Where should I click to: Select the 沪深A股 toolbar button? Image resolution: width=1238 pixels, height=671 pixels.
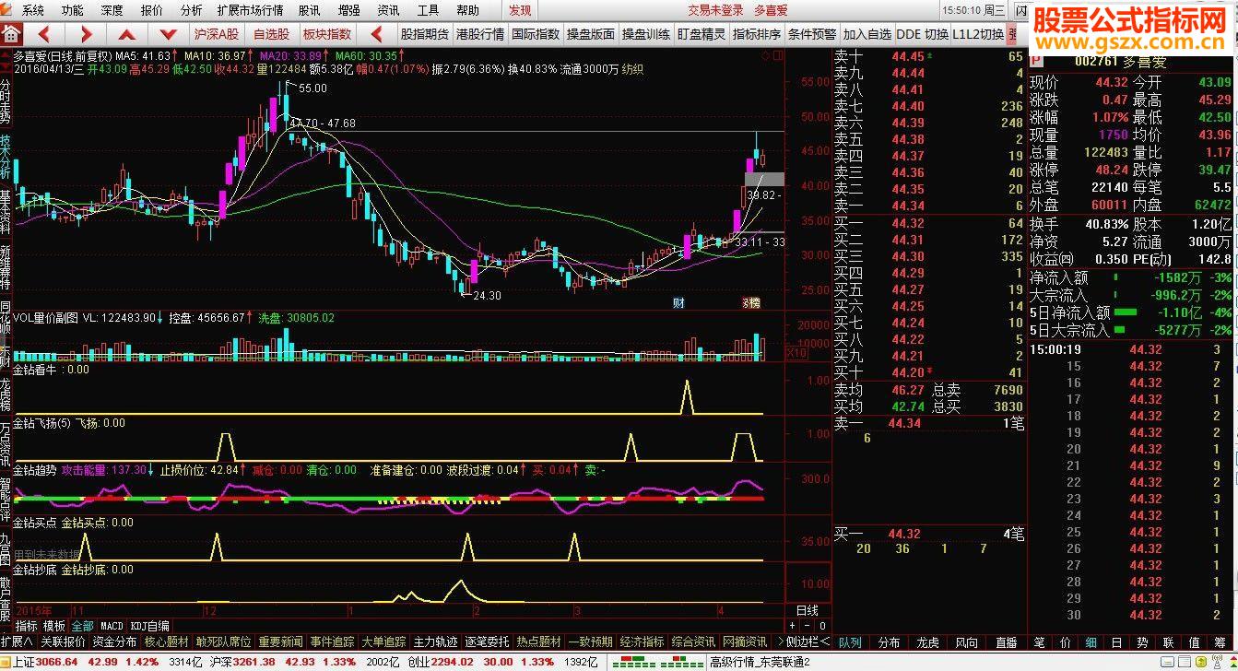pyautogui.click(x=216, y=34)
